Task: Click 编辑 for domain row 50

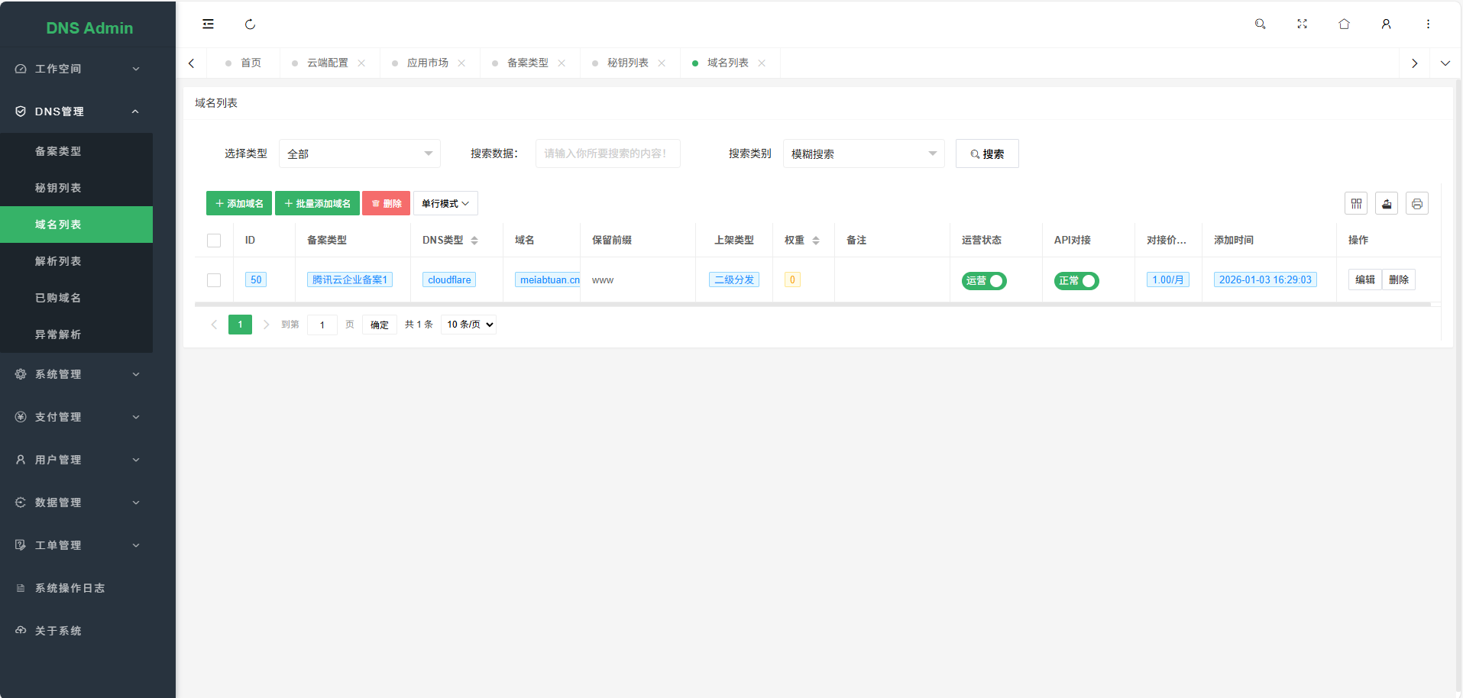Action: 1364,280
